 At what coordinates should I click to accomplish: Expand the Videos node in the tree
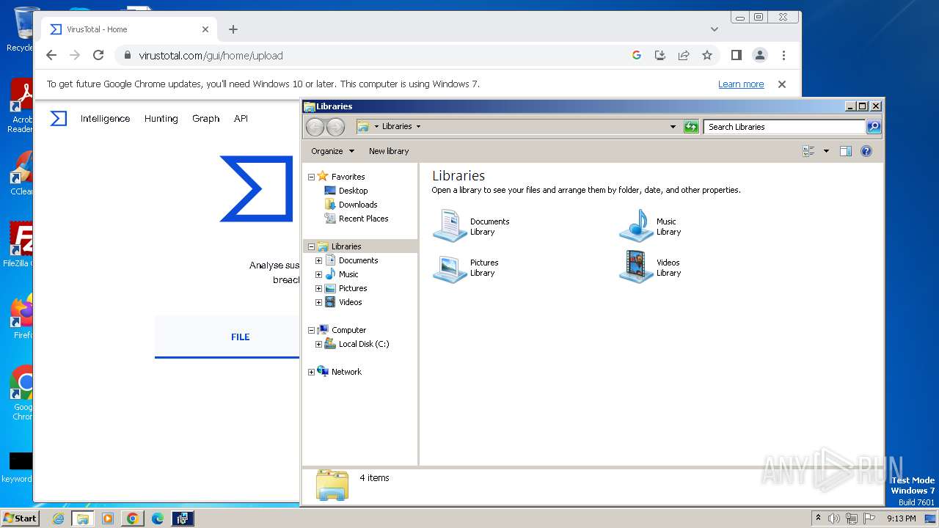coord(318,302)
